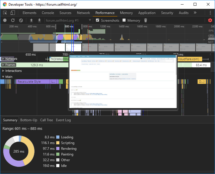
Task: Open the forum.selfhtml.org #1 recording dropdown
Action: click(69, 20)
